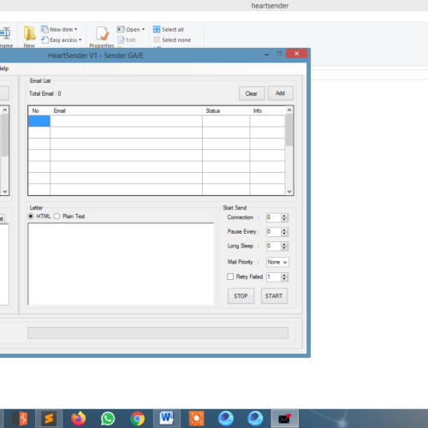The height and width of the screenshot is (428, 428).
Task: Click the Add button for Email List
Action: click(280, 93)
